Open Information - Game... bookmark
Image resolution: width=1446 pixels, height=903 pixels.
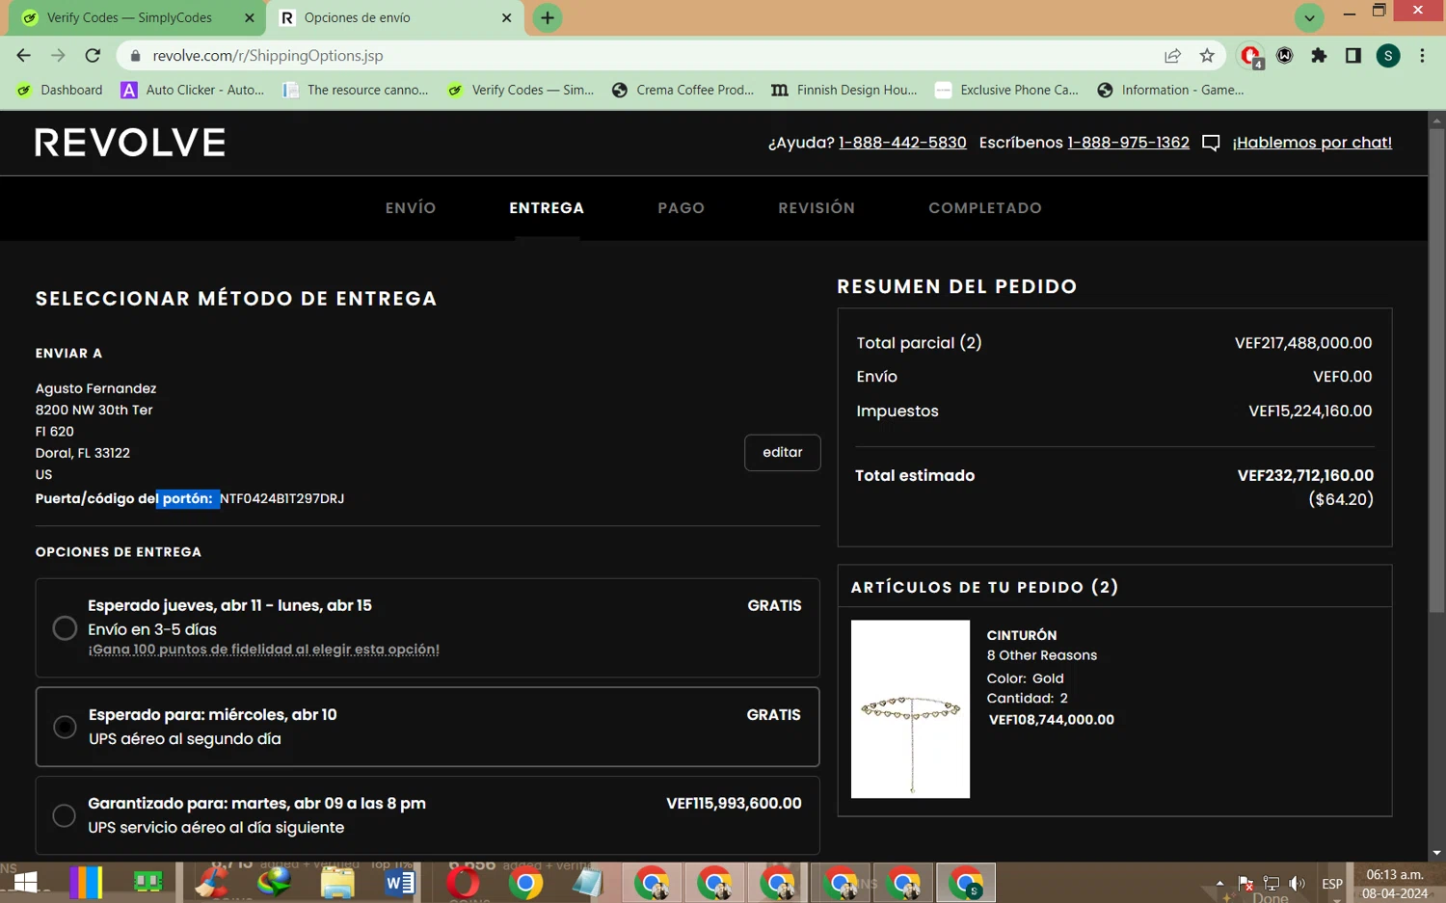point(1170,90)
